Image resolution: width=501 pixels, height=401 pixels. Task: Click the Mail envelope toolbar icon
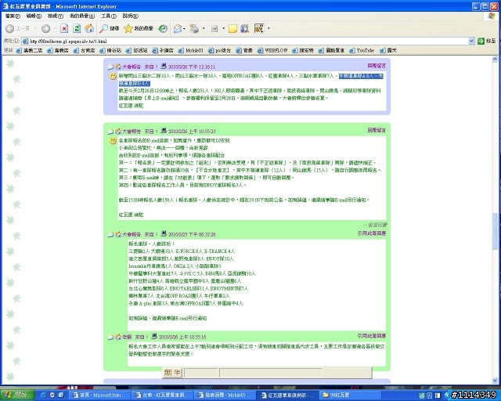click(178, 29)
